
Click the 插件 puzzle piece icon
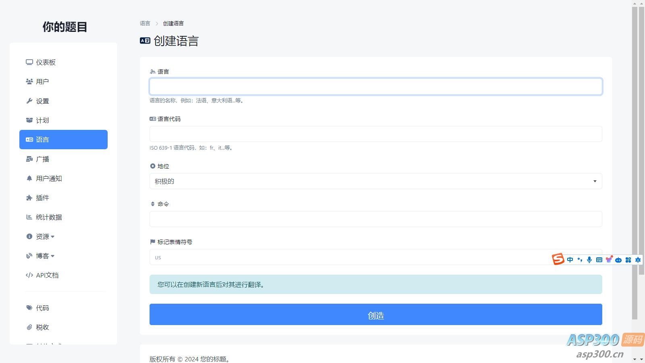(29, 198)
